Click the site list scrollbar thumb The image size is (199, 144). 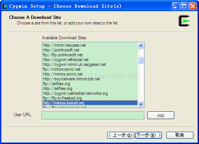(141, 60)
